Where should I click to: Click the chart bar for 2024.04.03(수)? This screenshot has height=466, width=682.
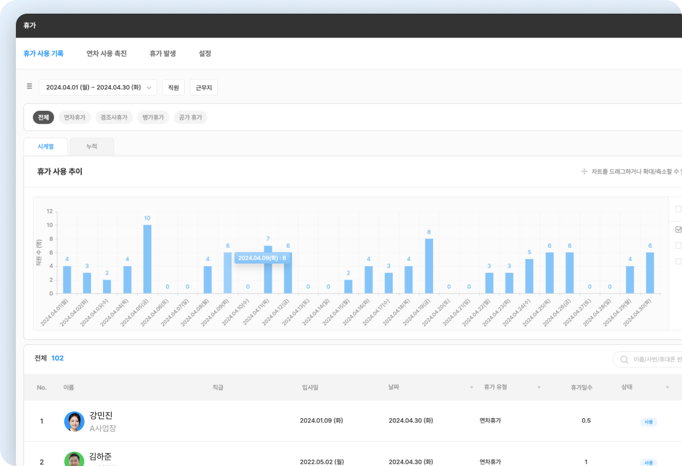click(x=107, y=286)
